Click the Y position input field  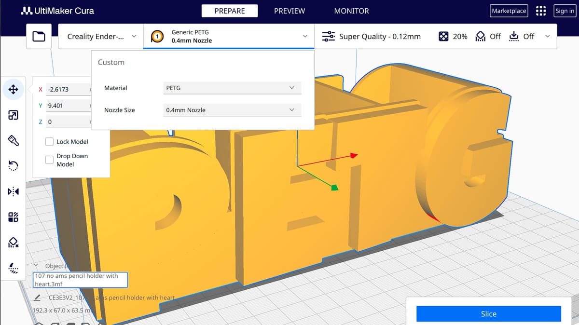(x=68, y=105)
